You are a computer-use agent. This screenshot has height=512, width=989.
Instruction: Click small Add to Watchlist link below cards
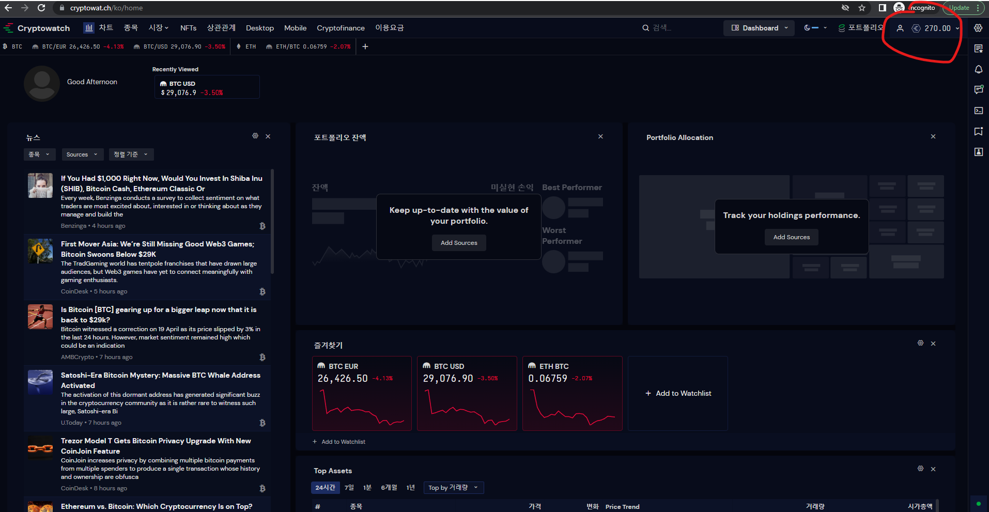point(339,442)
